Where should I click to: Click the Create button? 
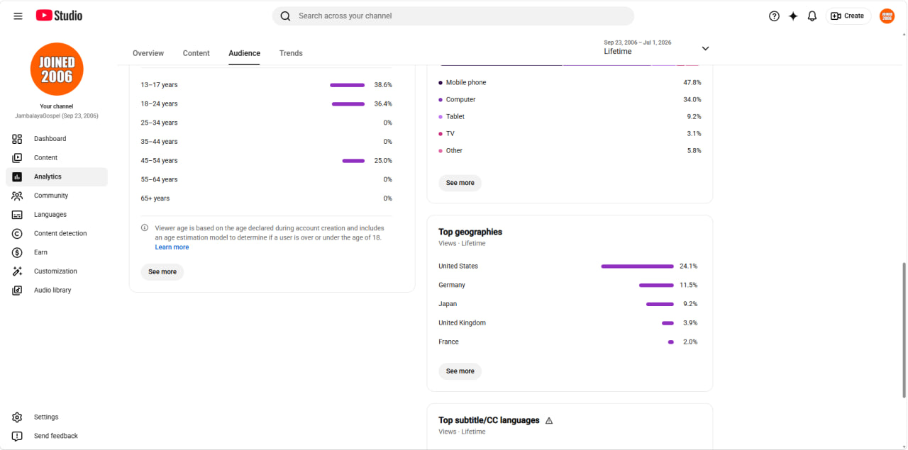pyautogui.click(x=848, y=16)
